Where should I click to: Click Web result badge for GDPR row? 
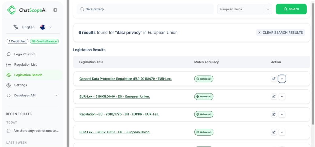(204, 79)
